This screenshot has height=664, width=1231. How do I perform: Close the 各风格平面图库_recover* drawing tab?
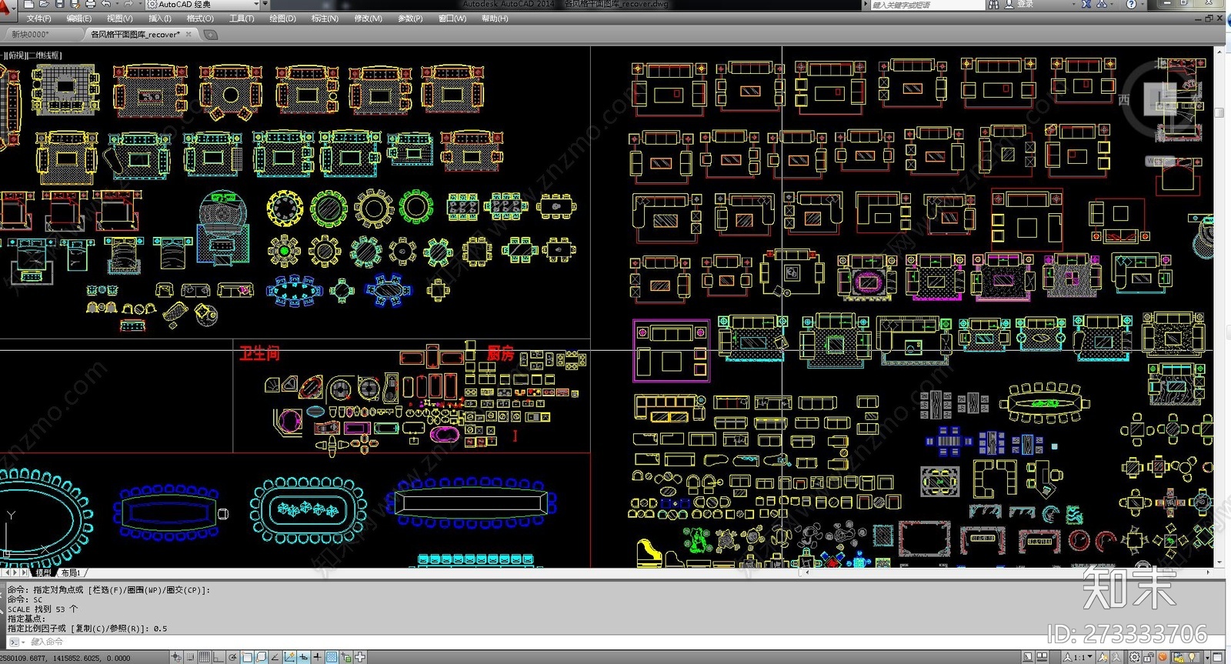pyautogui.click(x=188, y=34)
